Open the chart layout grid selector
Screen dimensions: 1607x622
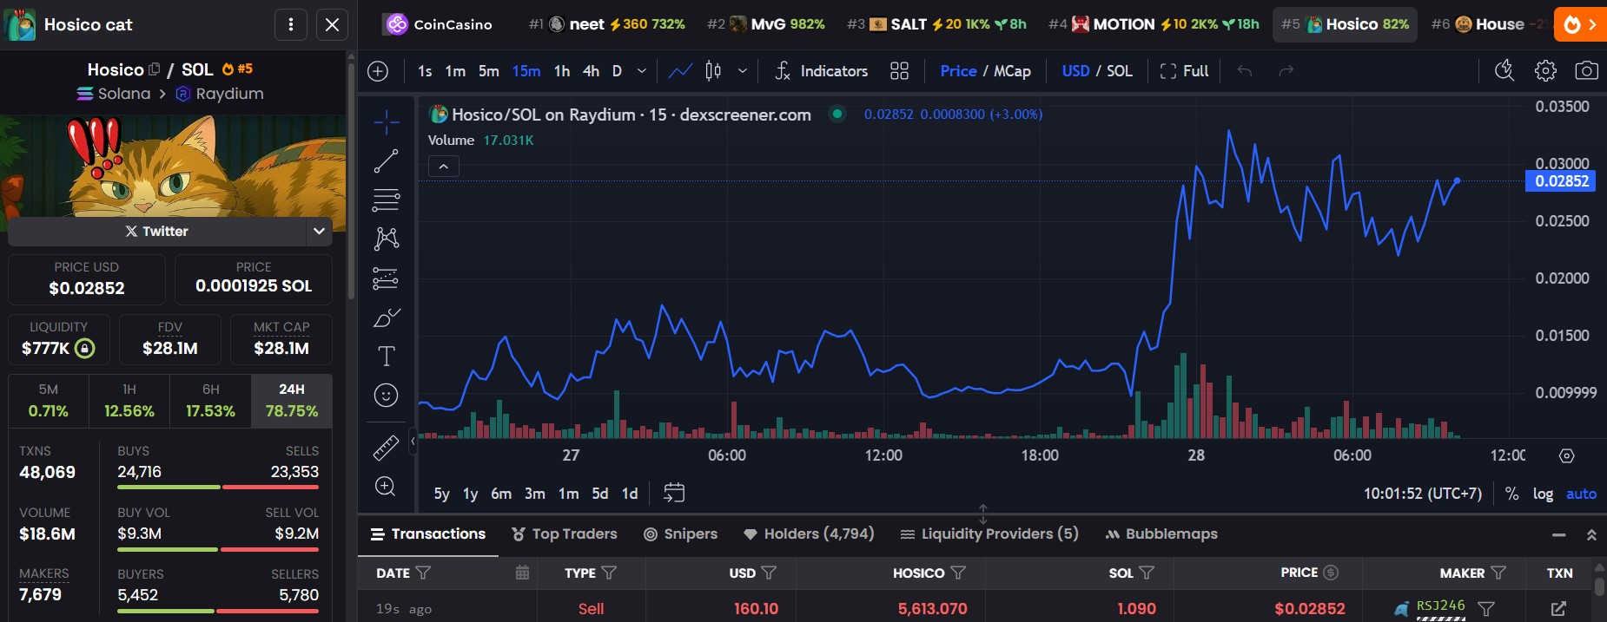899,71
